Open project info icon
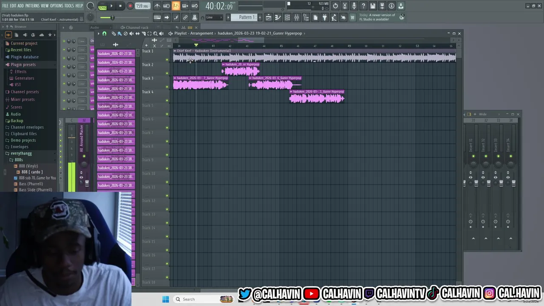 (x=391, y=6)
